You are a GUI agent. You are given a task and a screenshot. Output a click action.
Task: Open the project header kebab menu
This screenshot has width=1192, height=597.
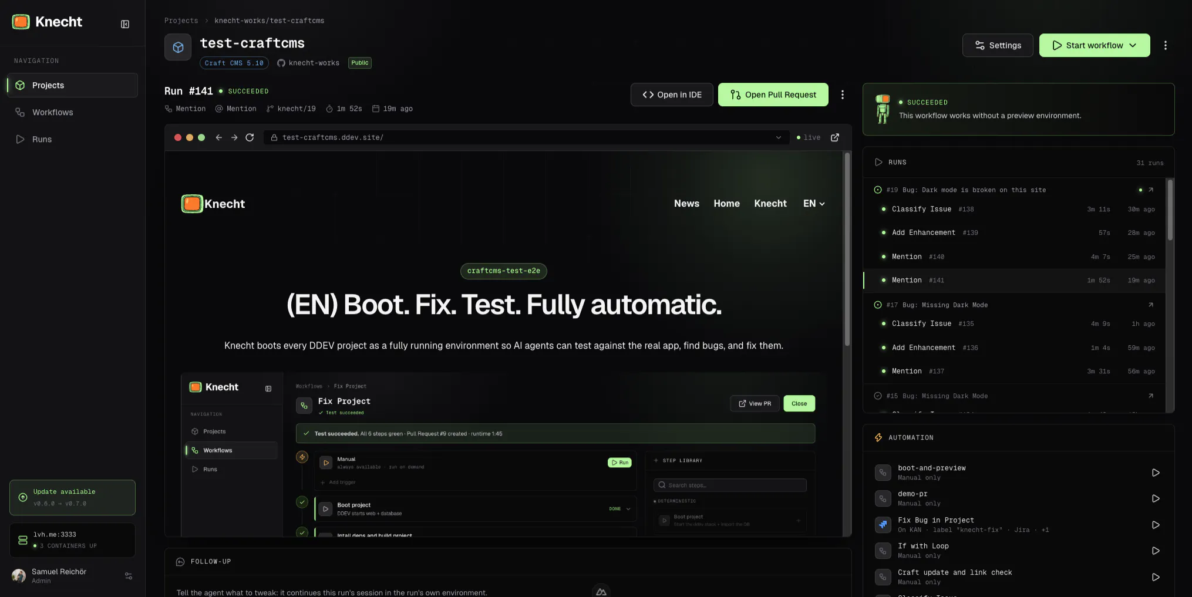(1166, 45)
